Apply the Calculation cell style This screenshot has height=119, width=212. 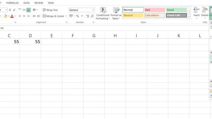point(155,15)
